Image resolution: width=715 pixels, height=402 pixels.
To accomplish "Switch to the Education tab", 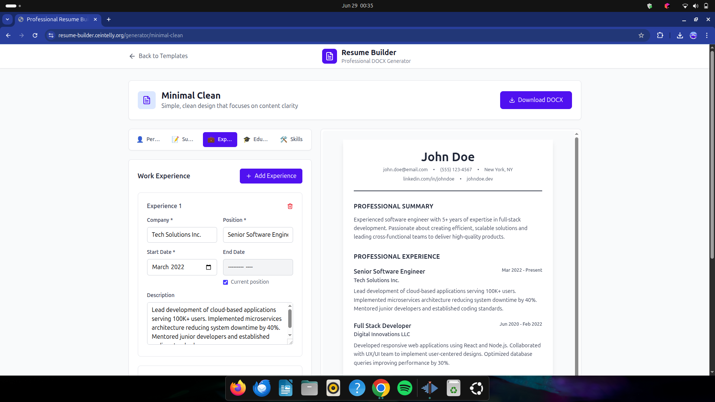I will [255, 139].
